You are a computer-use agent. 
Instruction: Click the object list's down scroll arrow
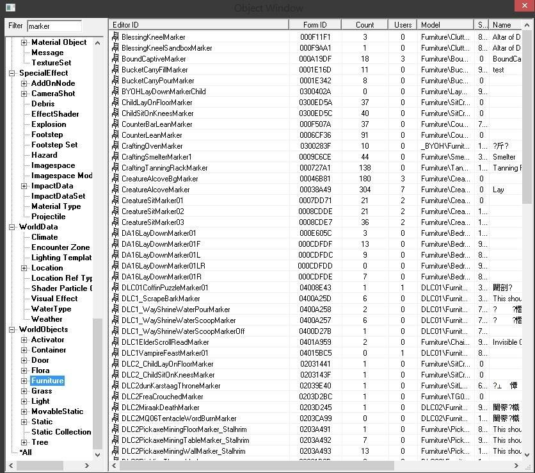[x=527, y=455]
